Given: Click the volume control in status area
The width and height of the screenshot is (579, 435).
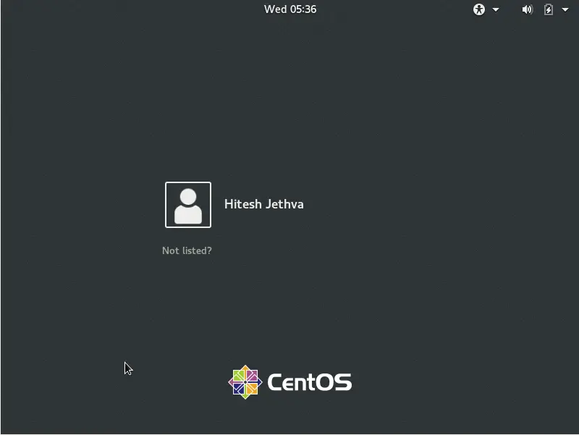Looking at the screenshot, I should click(x=528, y=9).
